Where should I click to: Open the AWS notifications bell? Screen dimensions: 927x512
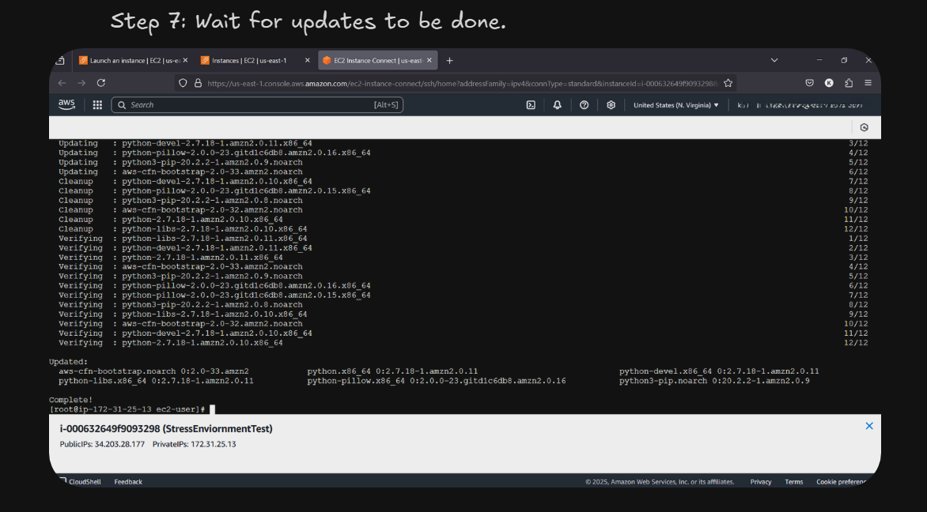[x=557, y=105]
